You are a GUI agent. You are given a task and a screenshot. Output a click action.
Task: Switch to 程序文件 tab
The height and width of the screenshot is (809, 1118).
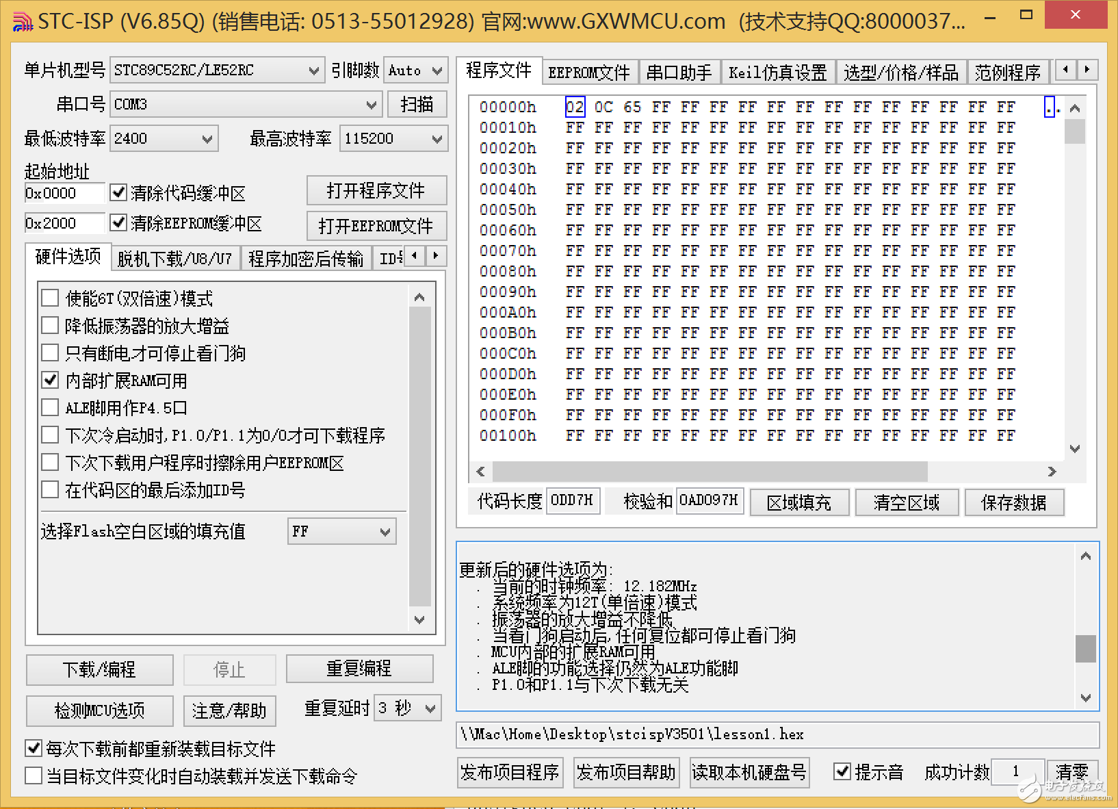499,70
